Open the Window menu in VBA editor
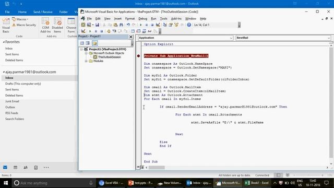 tap(190, 19)
